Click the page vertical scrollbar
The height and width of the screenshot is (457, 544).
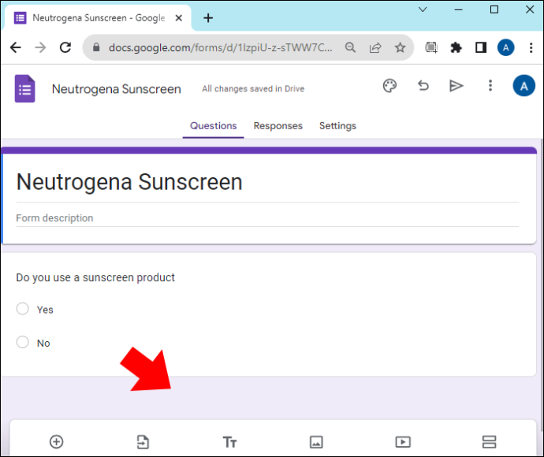(x=541, y=284)
